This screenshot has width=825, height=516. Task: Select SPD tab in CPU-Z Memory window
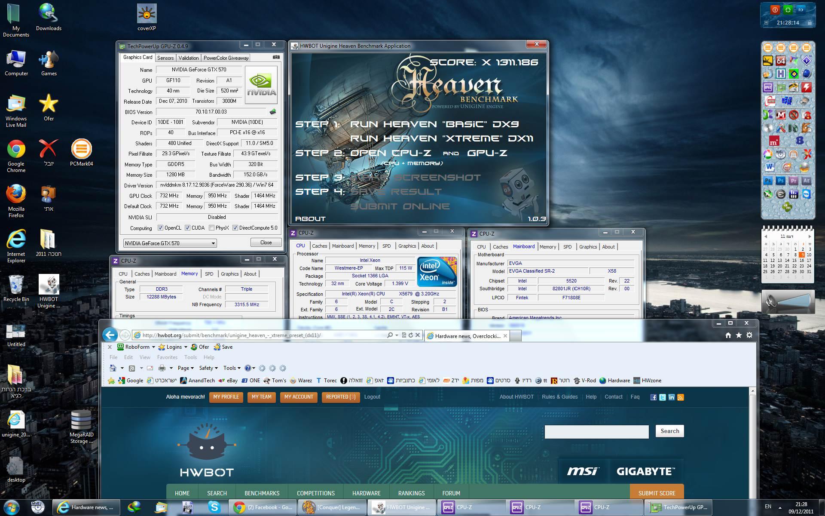click(x=209, y=274)
